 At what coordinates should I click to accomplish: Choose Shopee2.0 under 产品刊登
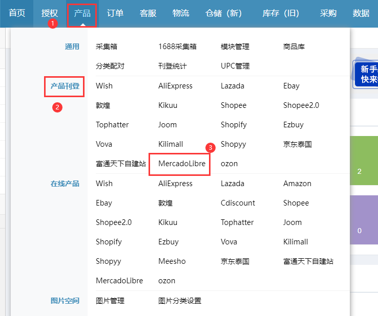301,105
